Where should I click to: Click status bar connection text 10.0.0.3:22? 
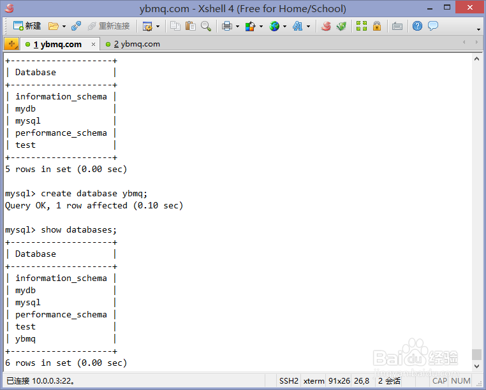click(41, 380)
